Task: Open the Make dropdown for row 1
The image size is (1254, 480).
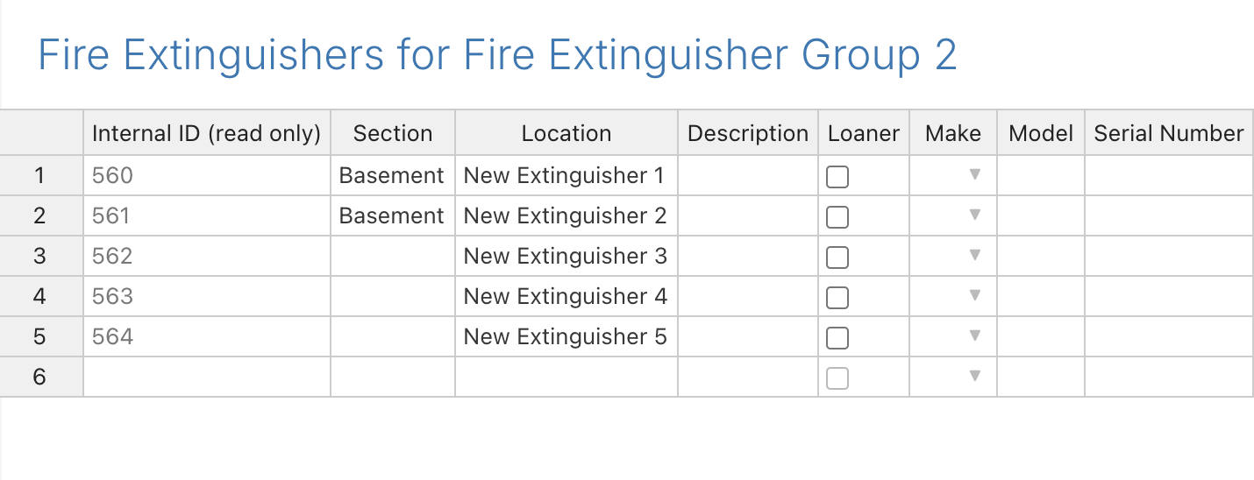Action: (x=973, y=175)
